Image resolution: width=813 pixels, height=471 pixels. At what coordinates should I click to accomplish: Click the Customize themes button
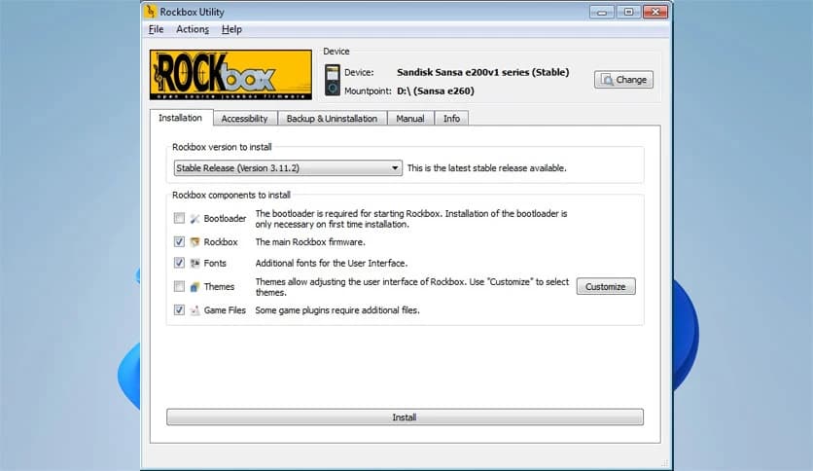[x=606, y=286]
